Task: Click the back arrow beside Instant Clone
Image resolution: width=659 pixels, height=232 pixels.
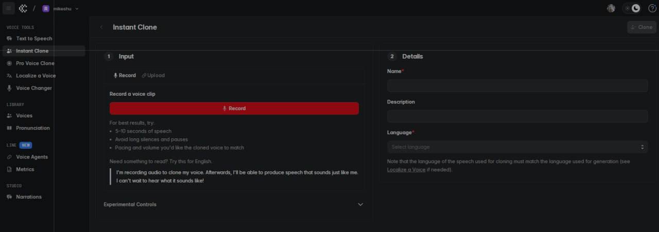Action: [x=101, y=27]
